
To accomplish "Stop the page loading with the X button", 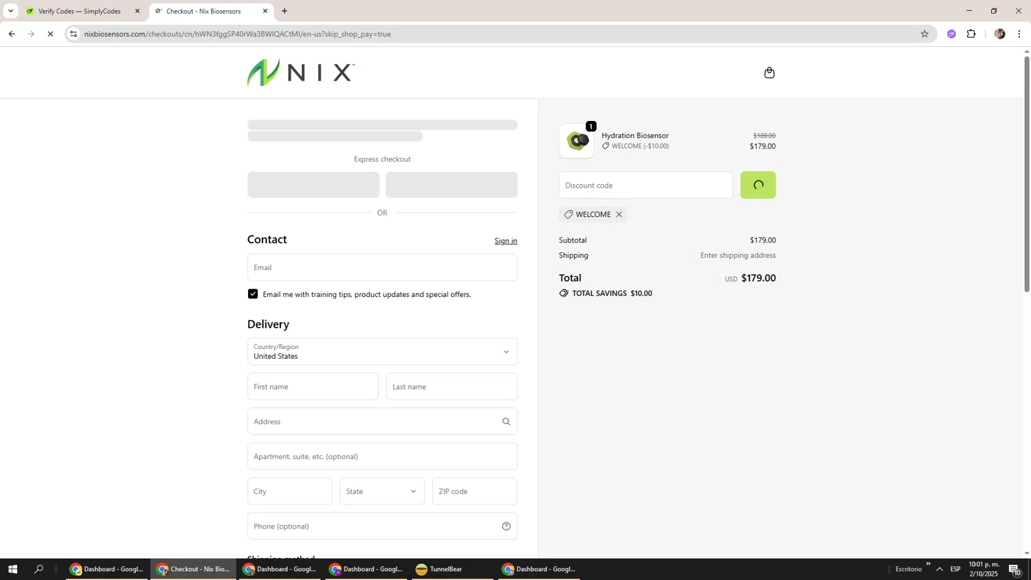I will [x=50, y=34].
